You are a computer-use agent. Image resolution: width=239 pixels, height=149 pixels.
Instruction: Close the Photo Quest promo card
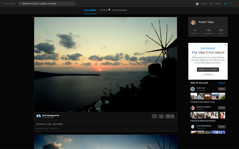pos(225,45)
